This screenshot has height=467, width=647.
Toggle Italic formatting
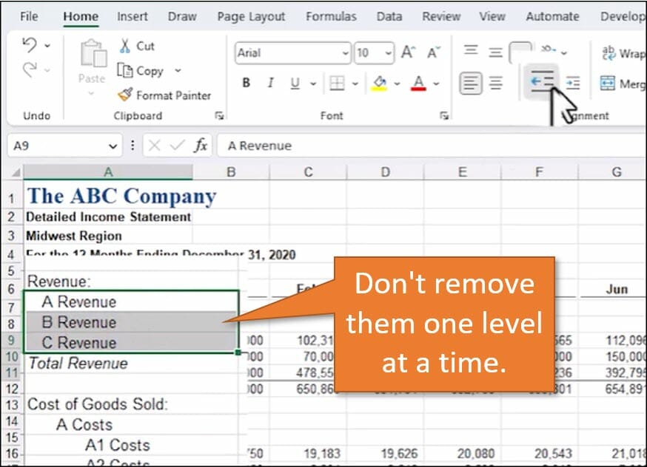click(270, 83)
